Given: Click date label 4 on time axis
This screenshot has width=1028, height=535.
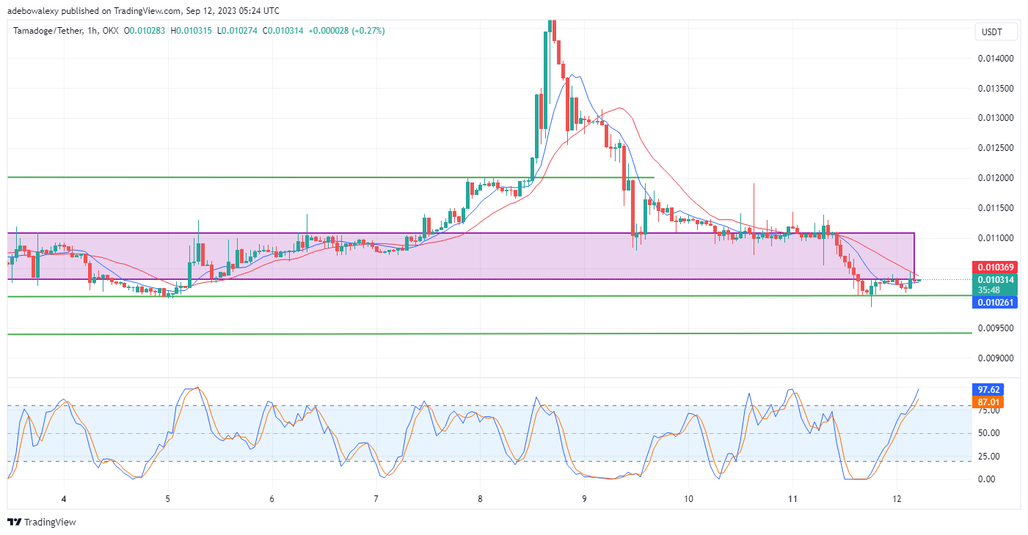Looking at the screenshot, I should [x=64, y=500].
